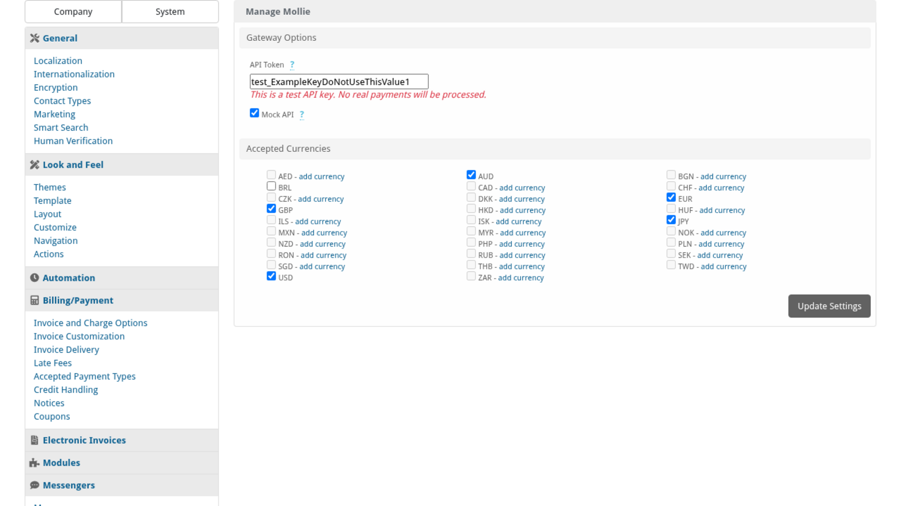Viewport: 901px width, 506px height.
Task: Click the Automation clock icon
Action: (35, 278)
